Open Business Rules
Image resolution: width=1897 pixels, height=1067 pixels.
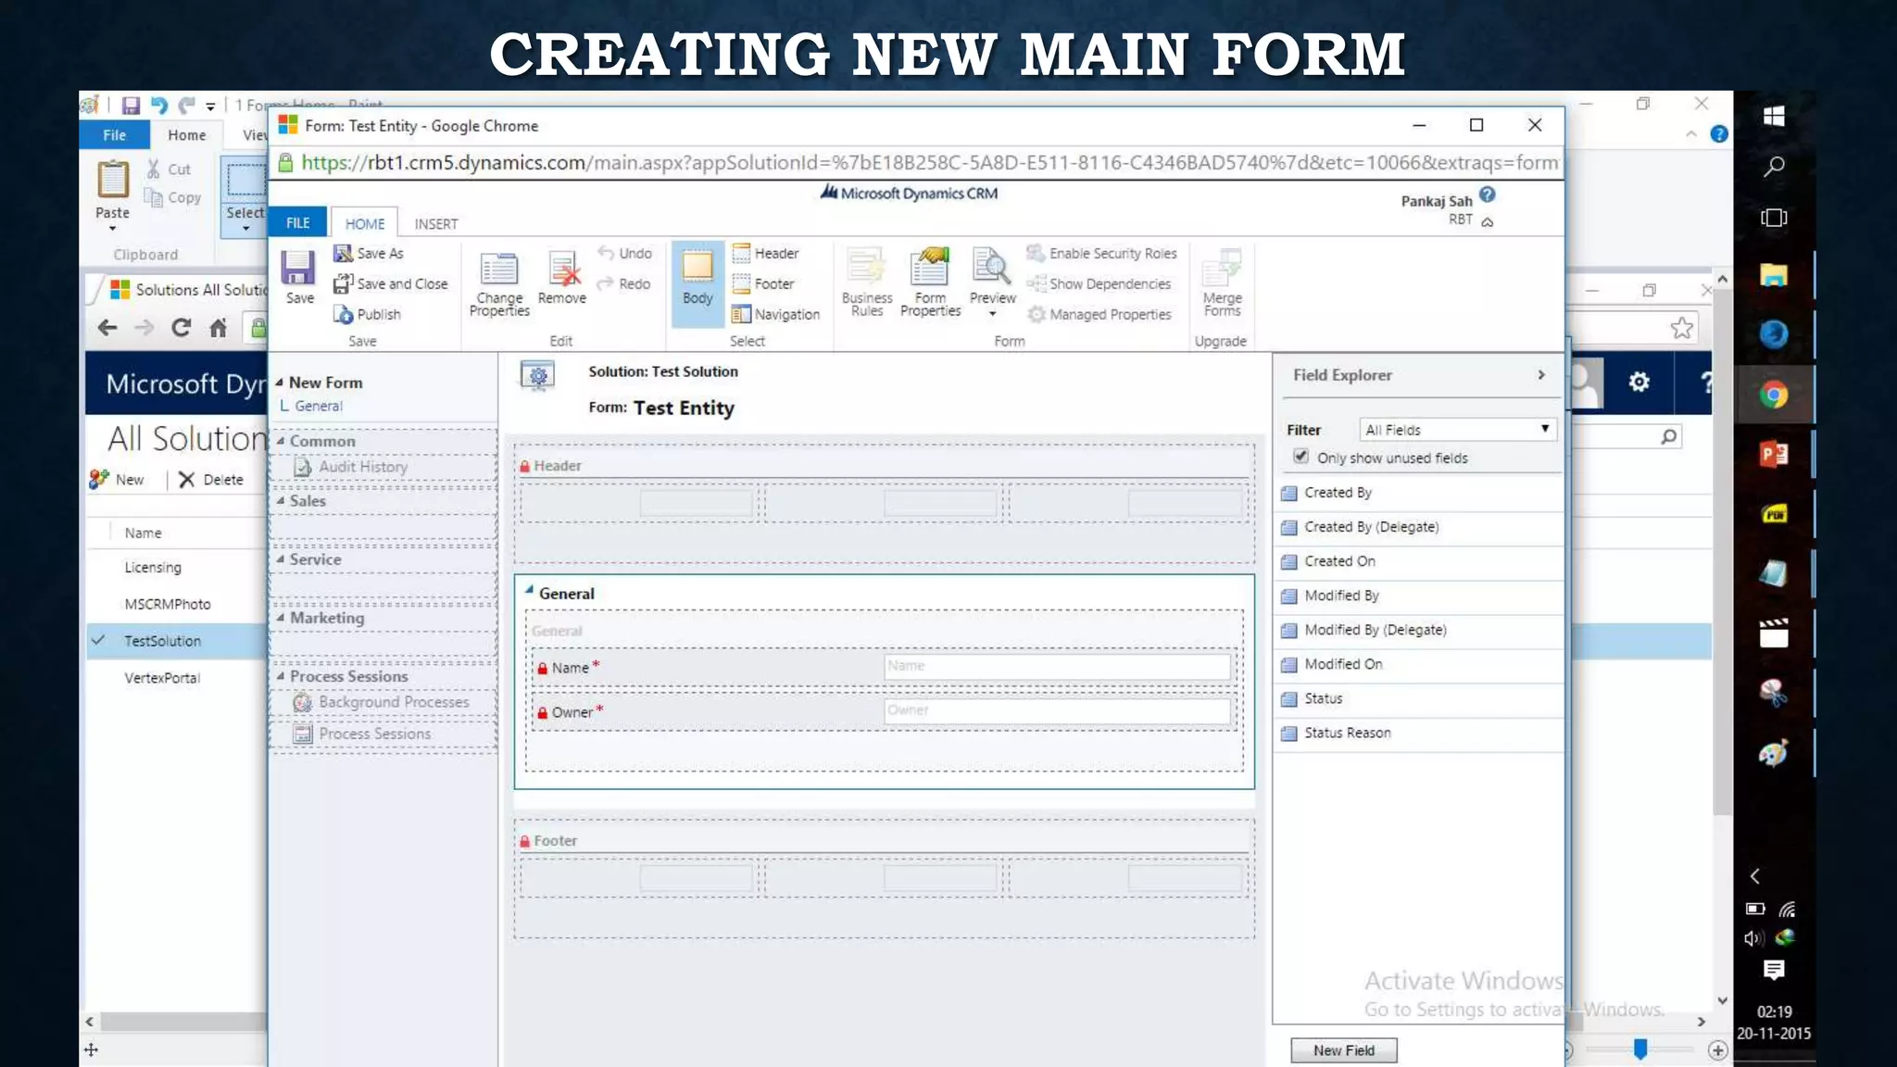[x=867, y=283]
